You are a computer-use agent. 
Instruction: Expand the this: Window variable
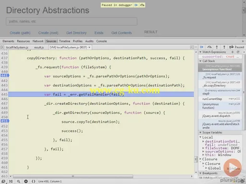point(203,155)
